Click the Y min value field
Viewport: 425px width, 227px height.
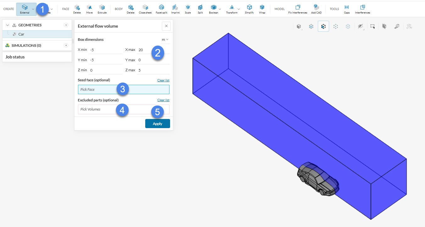105,60
